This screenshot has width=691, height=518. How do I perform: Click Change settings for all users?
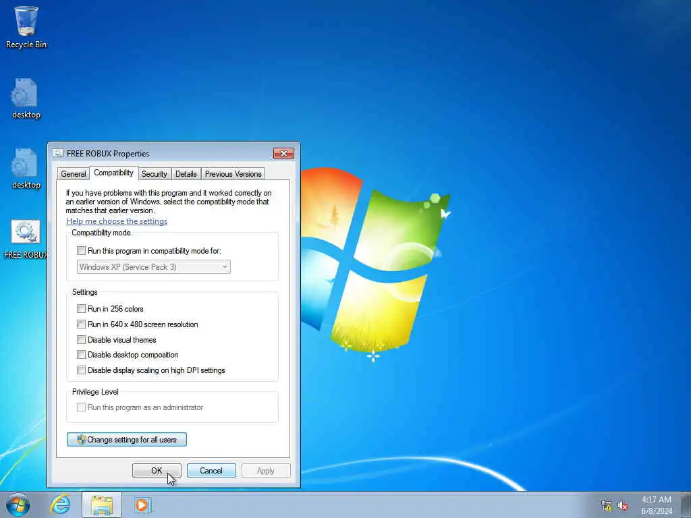point(127,440)
